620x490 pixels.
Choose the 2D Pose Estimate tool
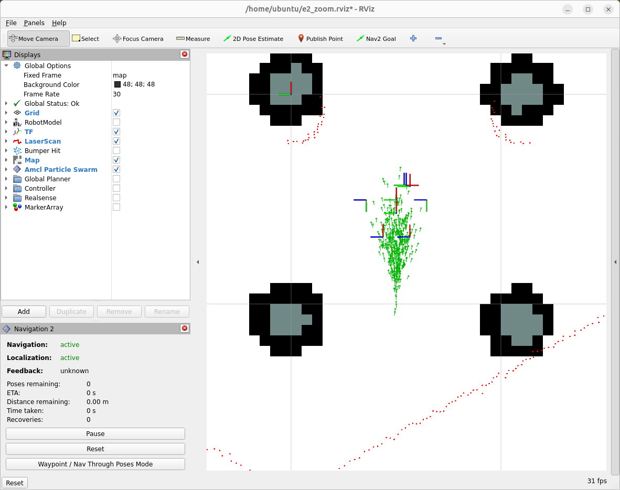(253, 39)
